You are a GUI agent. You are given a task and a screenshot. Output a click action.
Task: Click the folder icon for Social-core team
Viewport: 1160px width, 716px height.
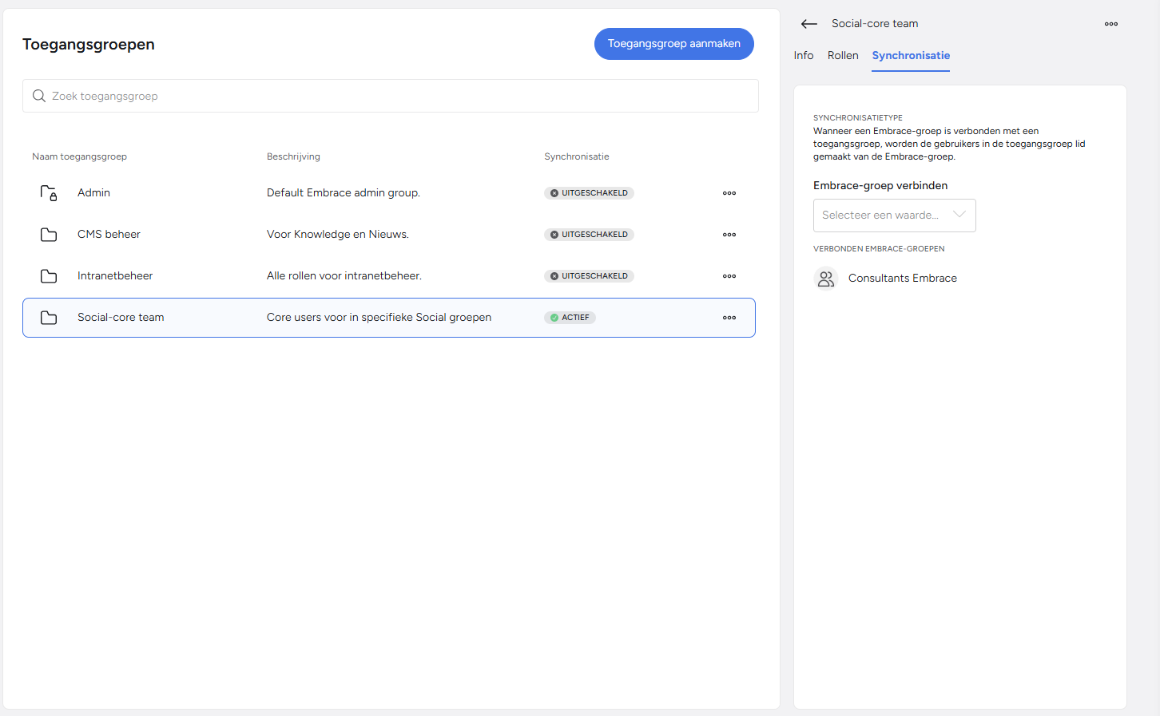(49, 318)
